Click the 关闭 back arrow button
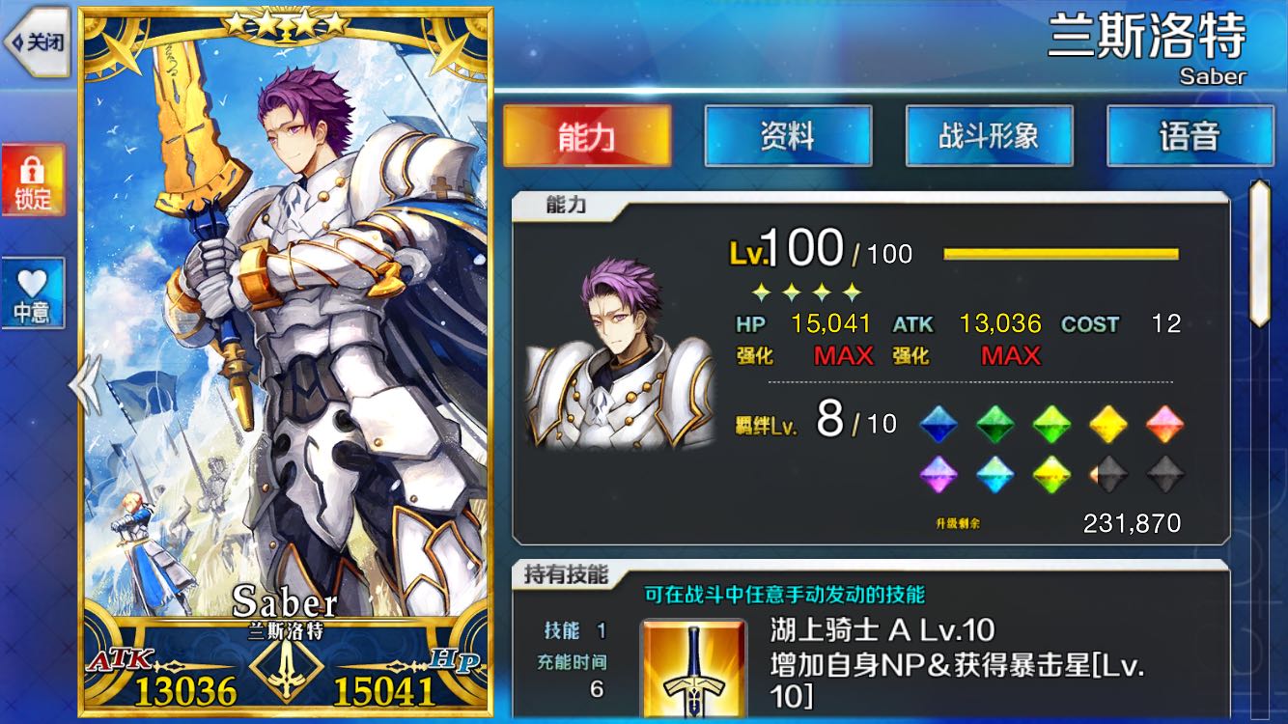1288x724 pixels. pyautogui.click(x=37, y=42)
